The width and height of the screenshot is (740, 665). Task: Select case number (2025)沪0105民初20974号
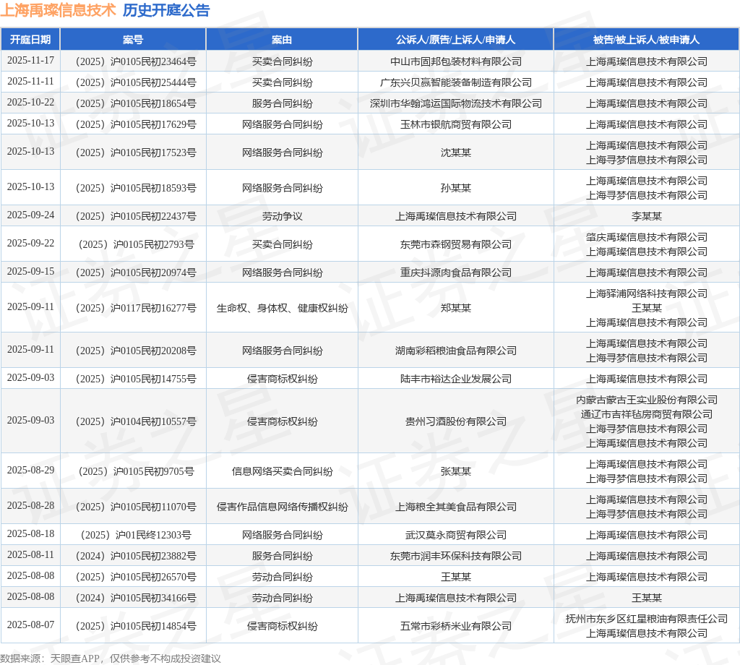pos(136,273)
